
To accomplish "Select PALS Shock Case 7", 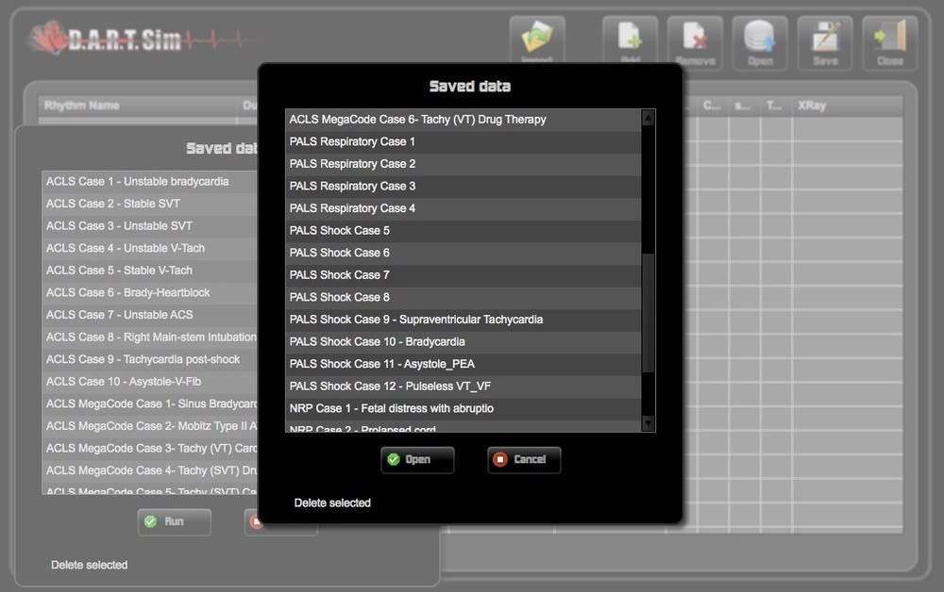I will tap(463, 275).
